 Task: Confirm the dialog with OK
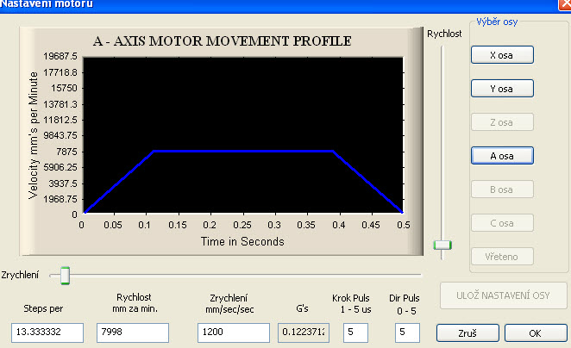(x=536, y=332)
